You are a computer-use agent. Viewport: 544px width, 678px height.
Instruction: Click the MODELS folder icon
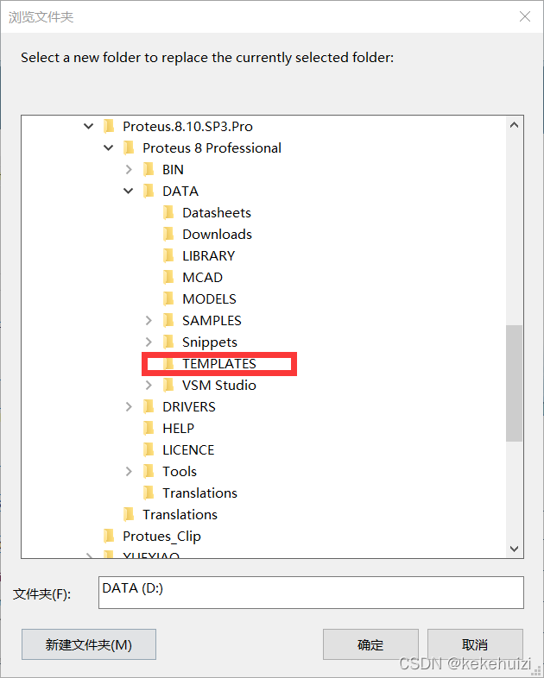pyautogui.click(x=168, y=298)
